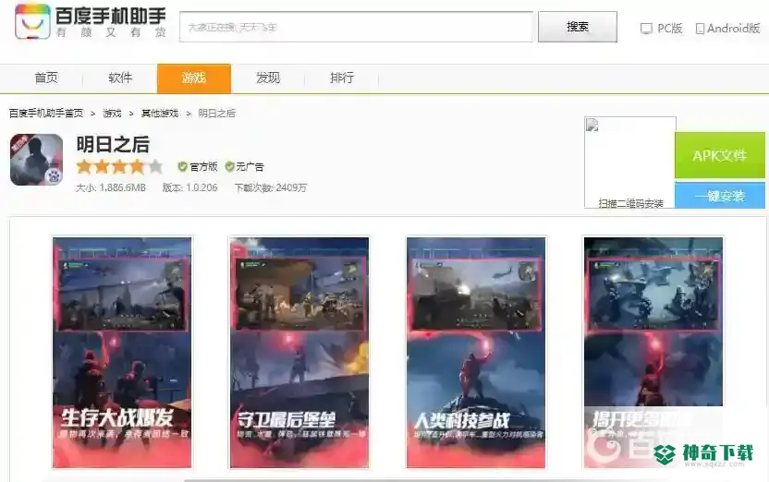769x482 pixels.
Task: Open the 发现 navigation tab
Action: 268,78
